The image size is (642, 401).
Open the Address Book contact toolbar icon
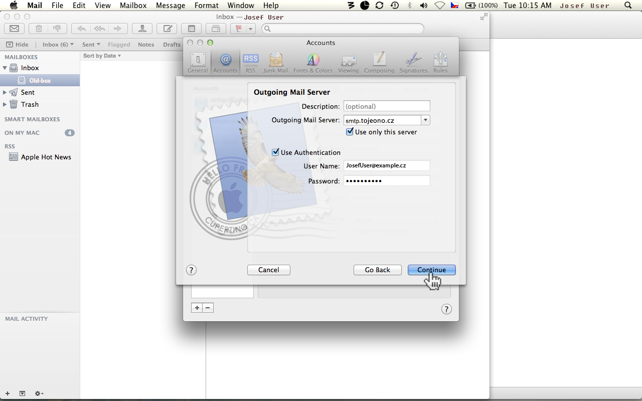pos(142,29)
